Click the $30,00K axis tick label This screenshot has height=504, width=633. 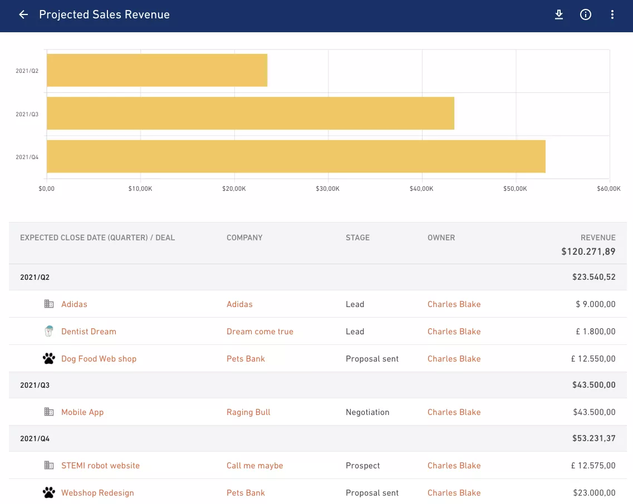pyautogui.click(x=327, y=189)
